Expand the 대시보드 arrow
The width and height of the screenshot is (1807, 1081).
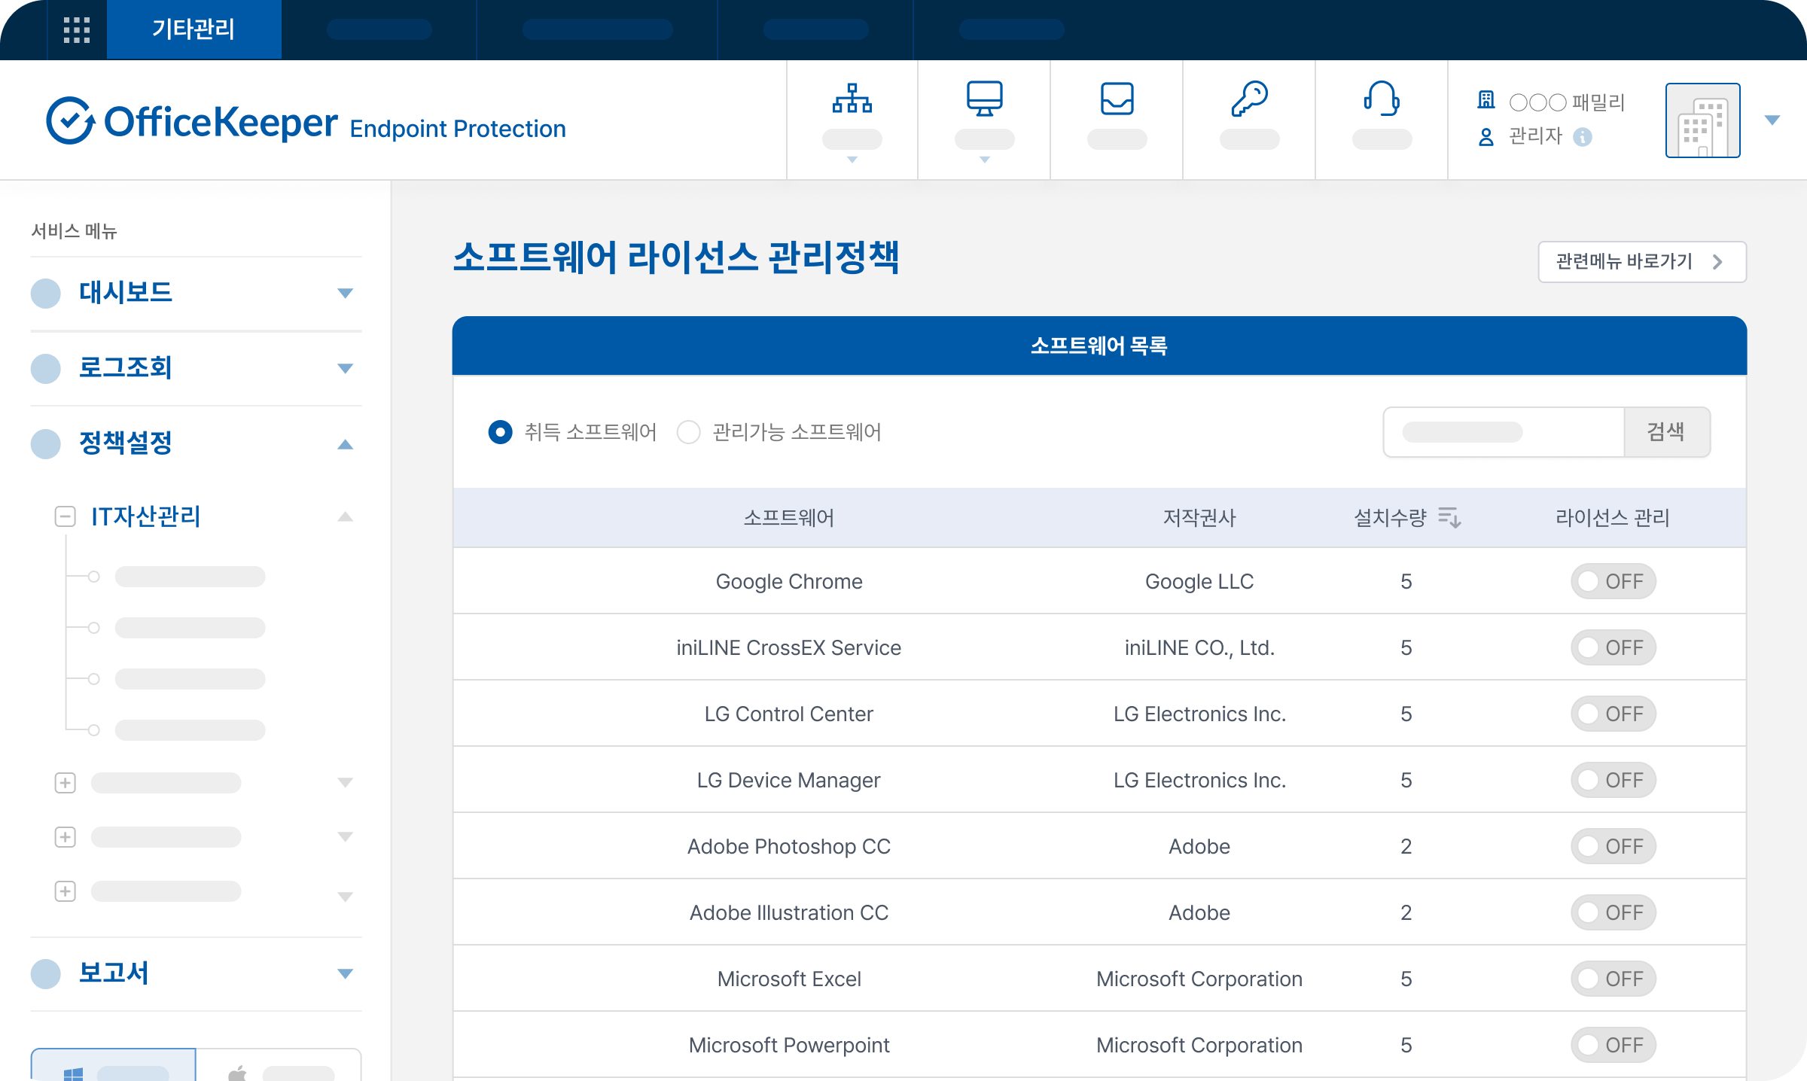(x=345, y=293)
